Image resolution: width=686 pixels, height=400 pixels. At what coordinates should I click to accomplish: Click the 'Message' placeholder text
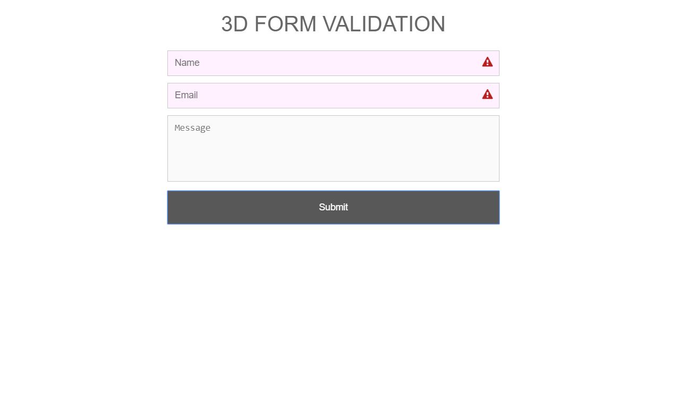(192, 128)
